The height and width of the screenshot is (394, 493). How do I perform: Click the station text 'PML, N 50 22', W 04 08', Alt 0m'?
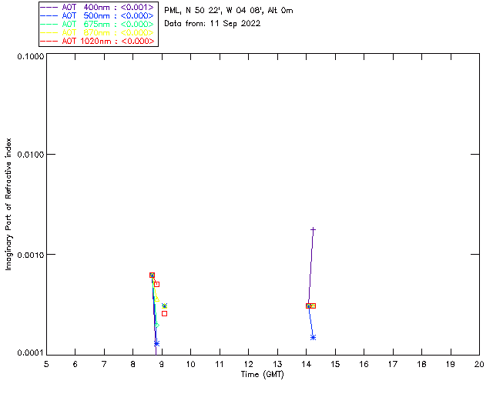[x=229, y=11]
